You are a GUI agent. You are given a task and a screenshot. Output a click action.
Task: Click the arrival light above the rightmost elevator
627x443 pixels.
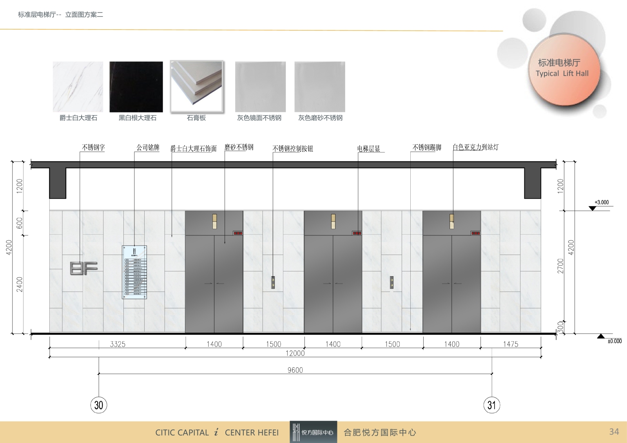[x=452, y=221]
